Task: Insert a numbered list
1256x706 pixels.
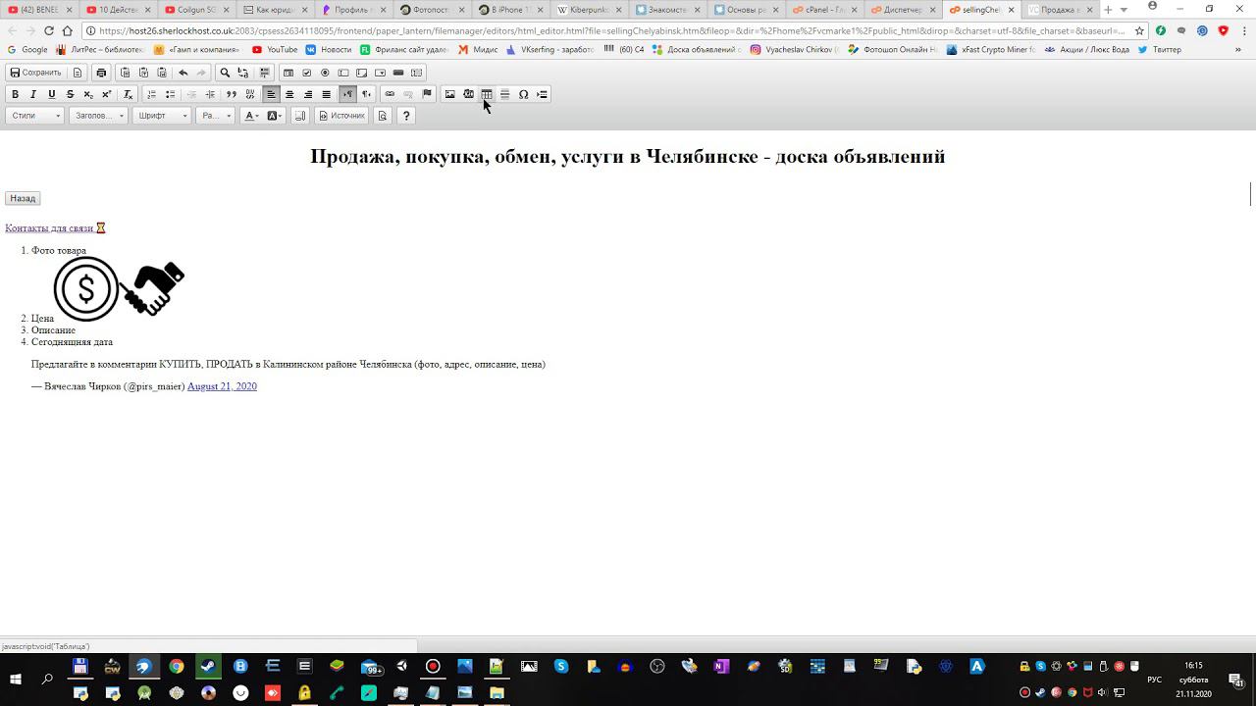Action: (151, 94)
